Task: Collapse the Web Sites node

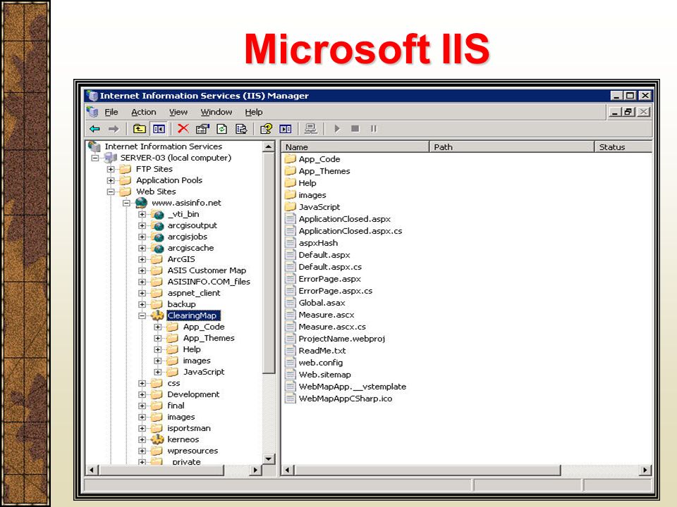Action: (111, 192)
